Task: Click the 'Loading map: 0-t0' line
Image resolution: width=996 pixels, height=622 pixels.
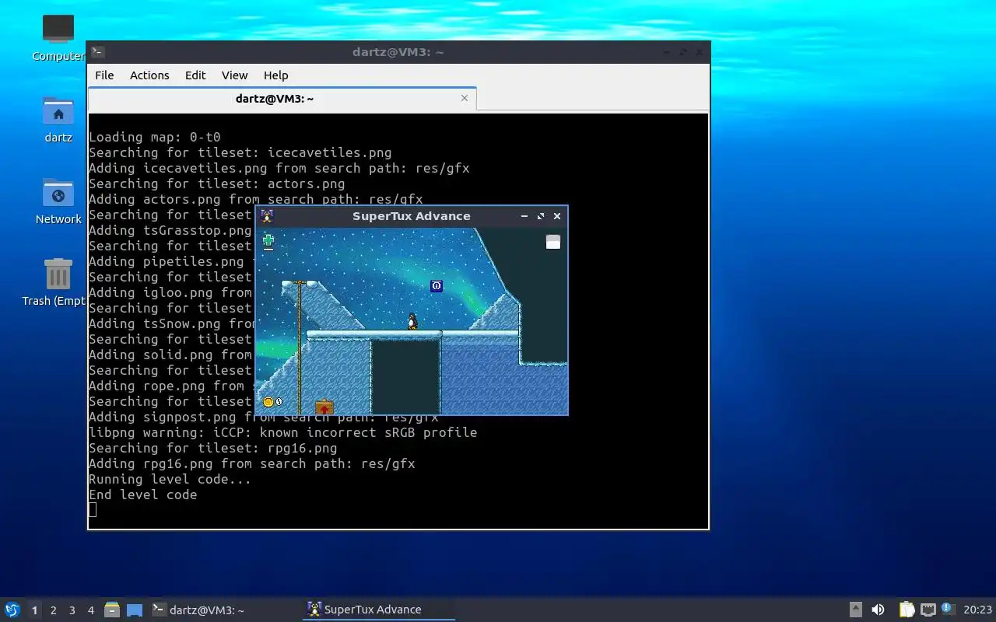Action: tap(155, 137)
